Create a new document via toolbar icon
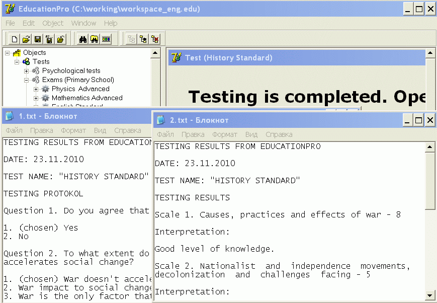437x303 pixels. pyautogui.click(x=15, y=39)
